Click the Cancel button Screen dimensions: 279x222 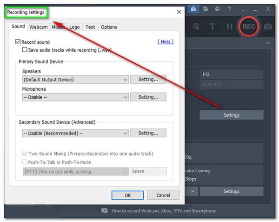(163, 195)
